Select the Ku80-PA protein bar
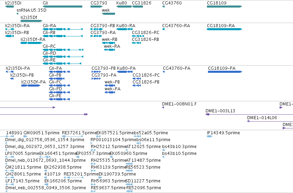The width and height of the screenshot is (293, 193). pos(125,72)
